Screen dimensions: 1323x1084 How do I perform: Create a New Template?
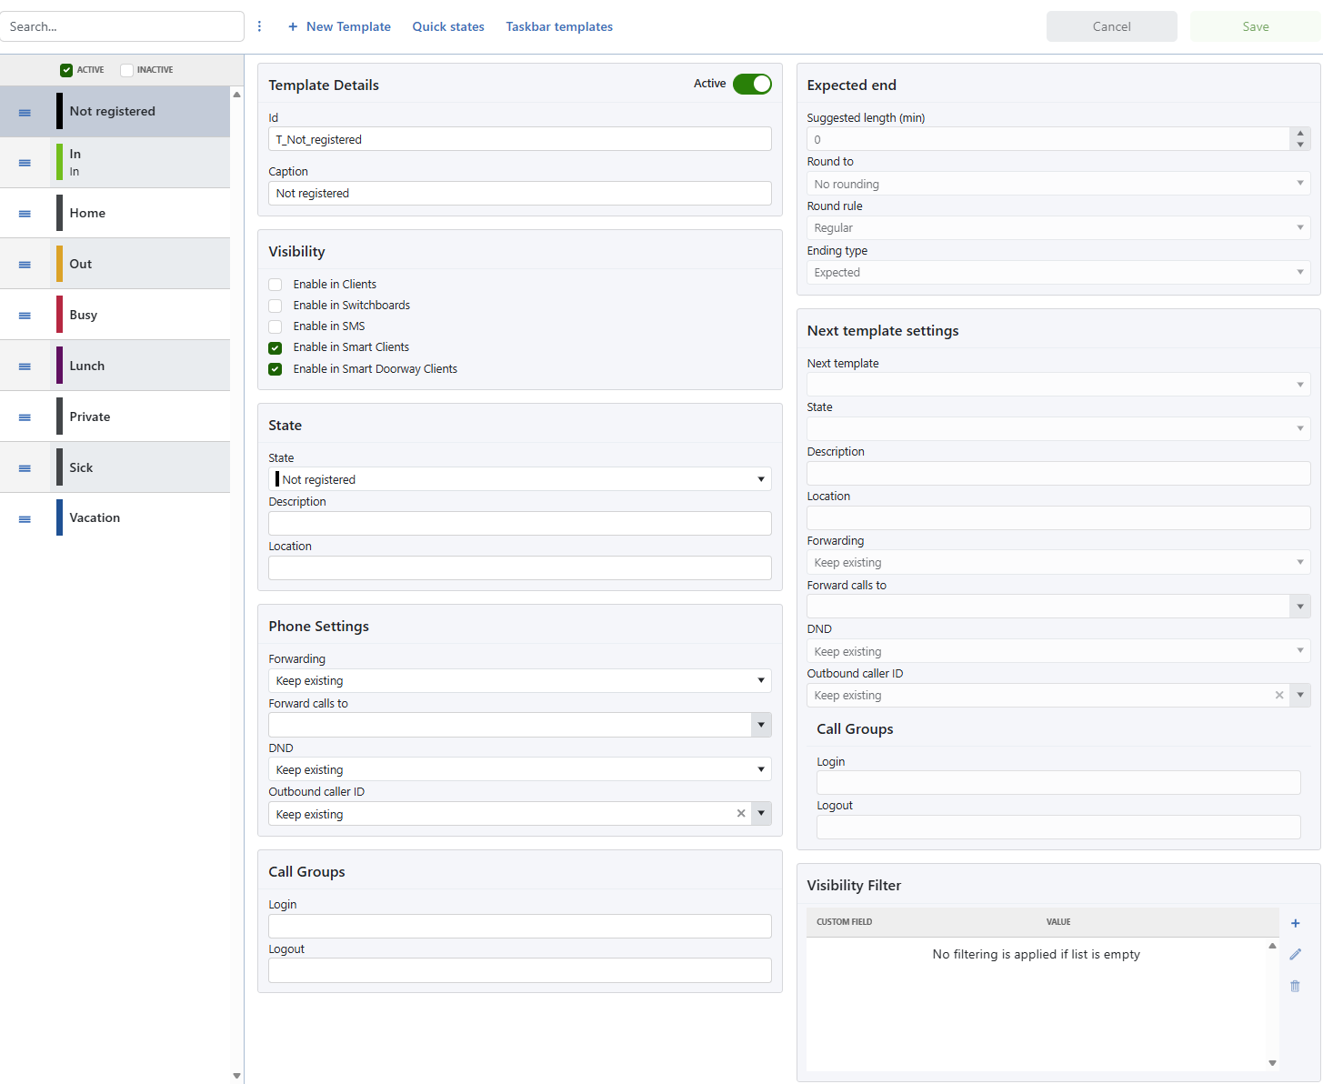click(x=339, y=26)
